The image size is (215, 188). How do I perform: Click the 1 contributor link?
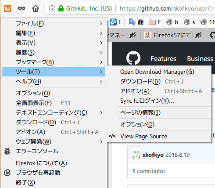(149, 171)
